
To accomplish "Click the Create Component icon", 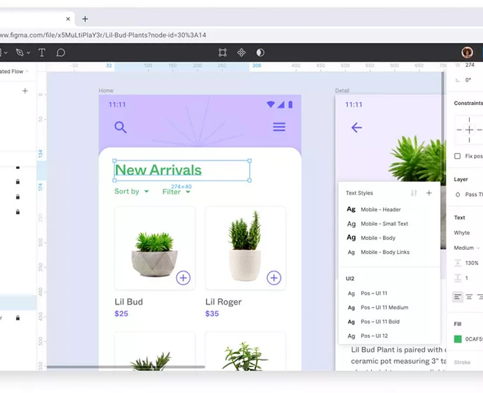I will [241, 53].
